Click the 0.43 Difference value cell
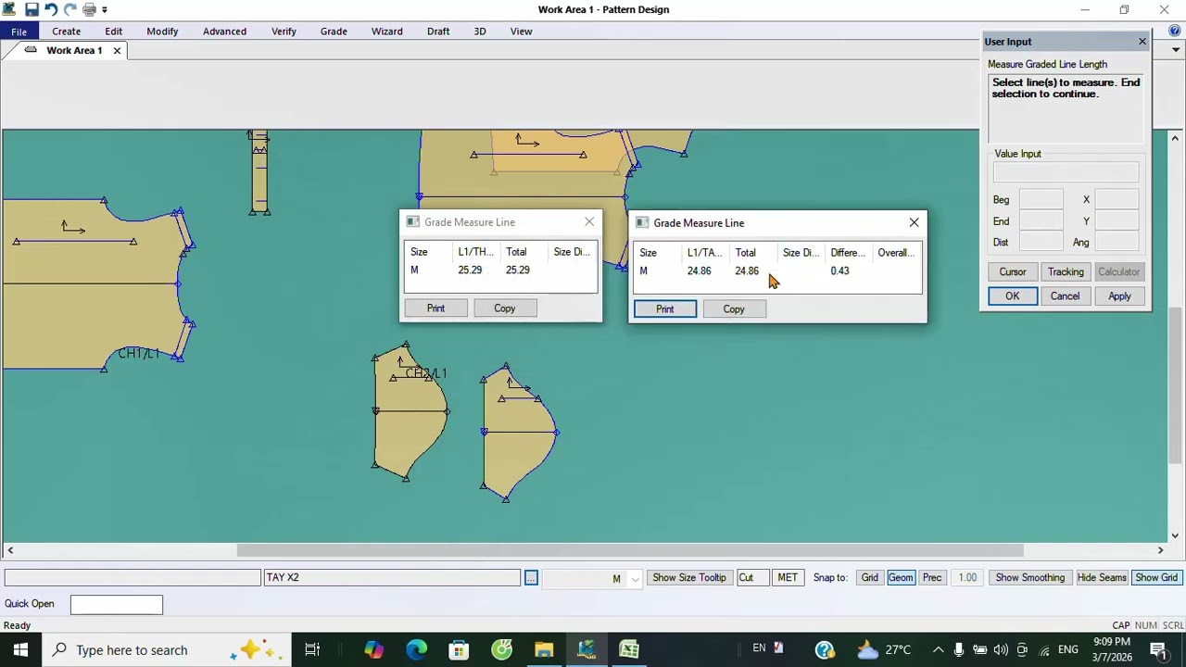 839,271
